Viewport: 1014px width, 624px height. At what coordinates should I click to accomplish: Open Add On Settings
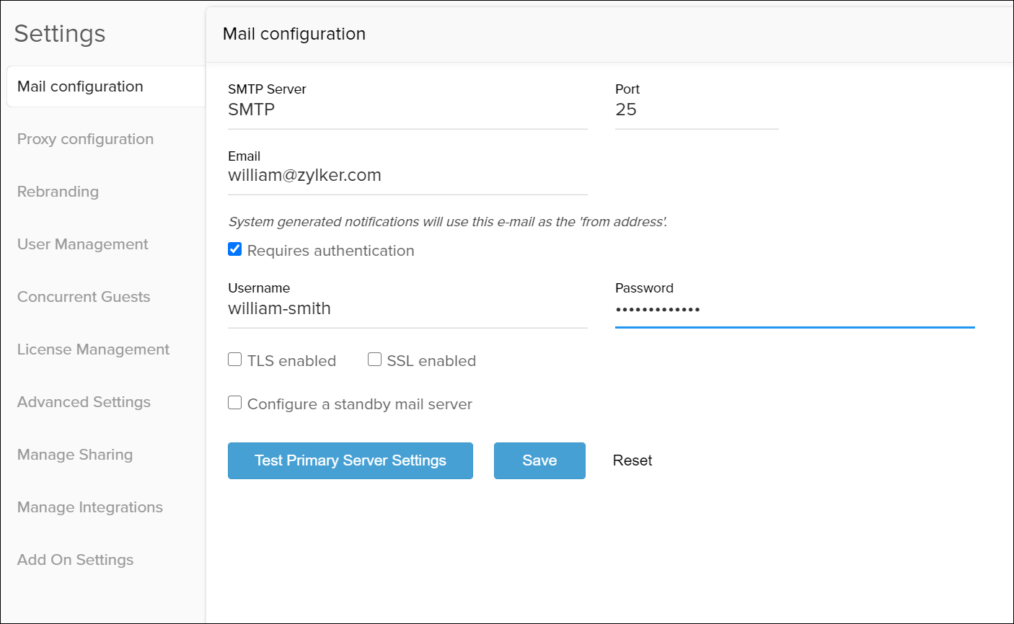pyautogui.click(x=75, y=560)
